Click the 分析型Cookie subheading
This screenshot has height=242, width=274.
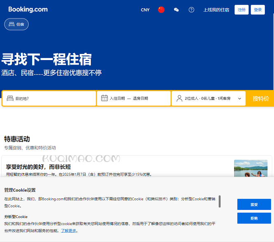[16, 217]
